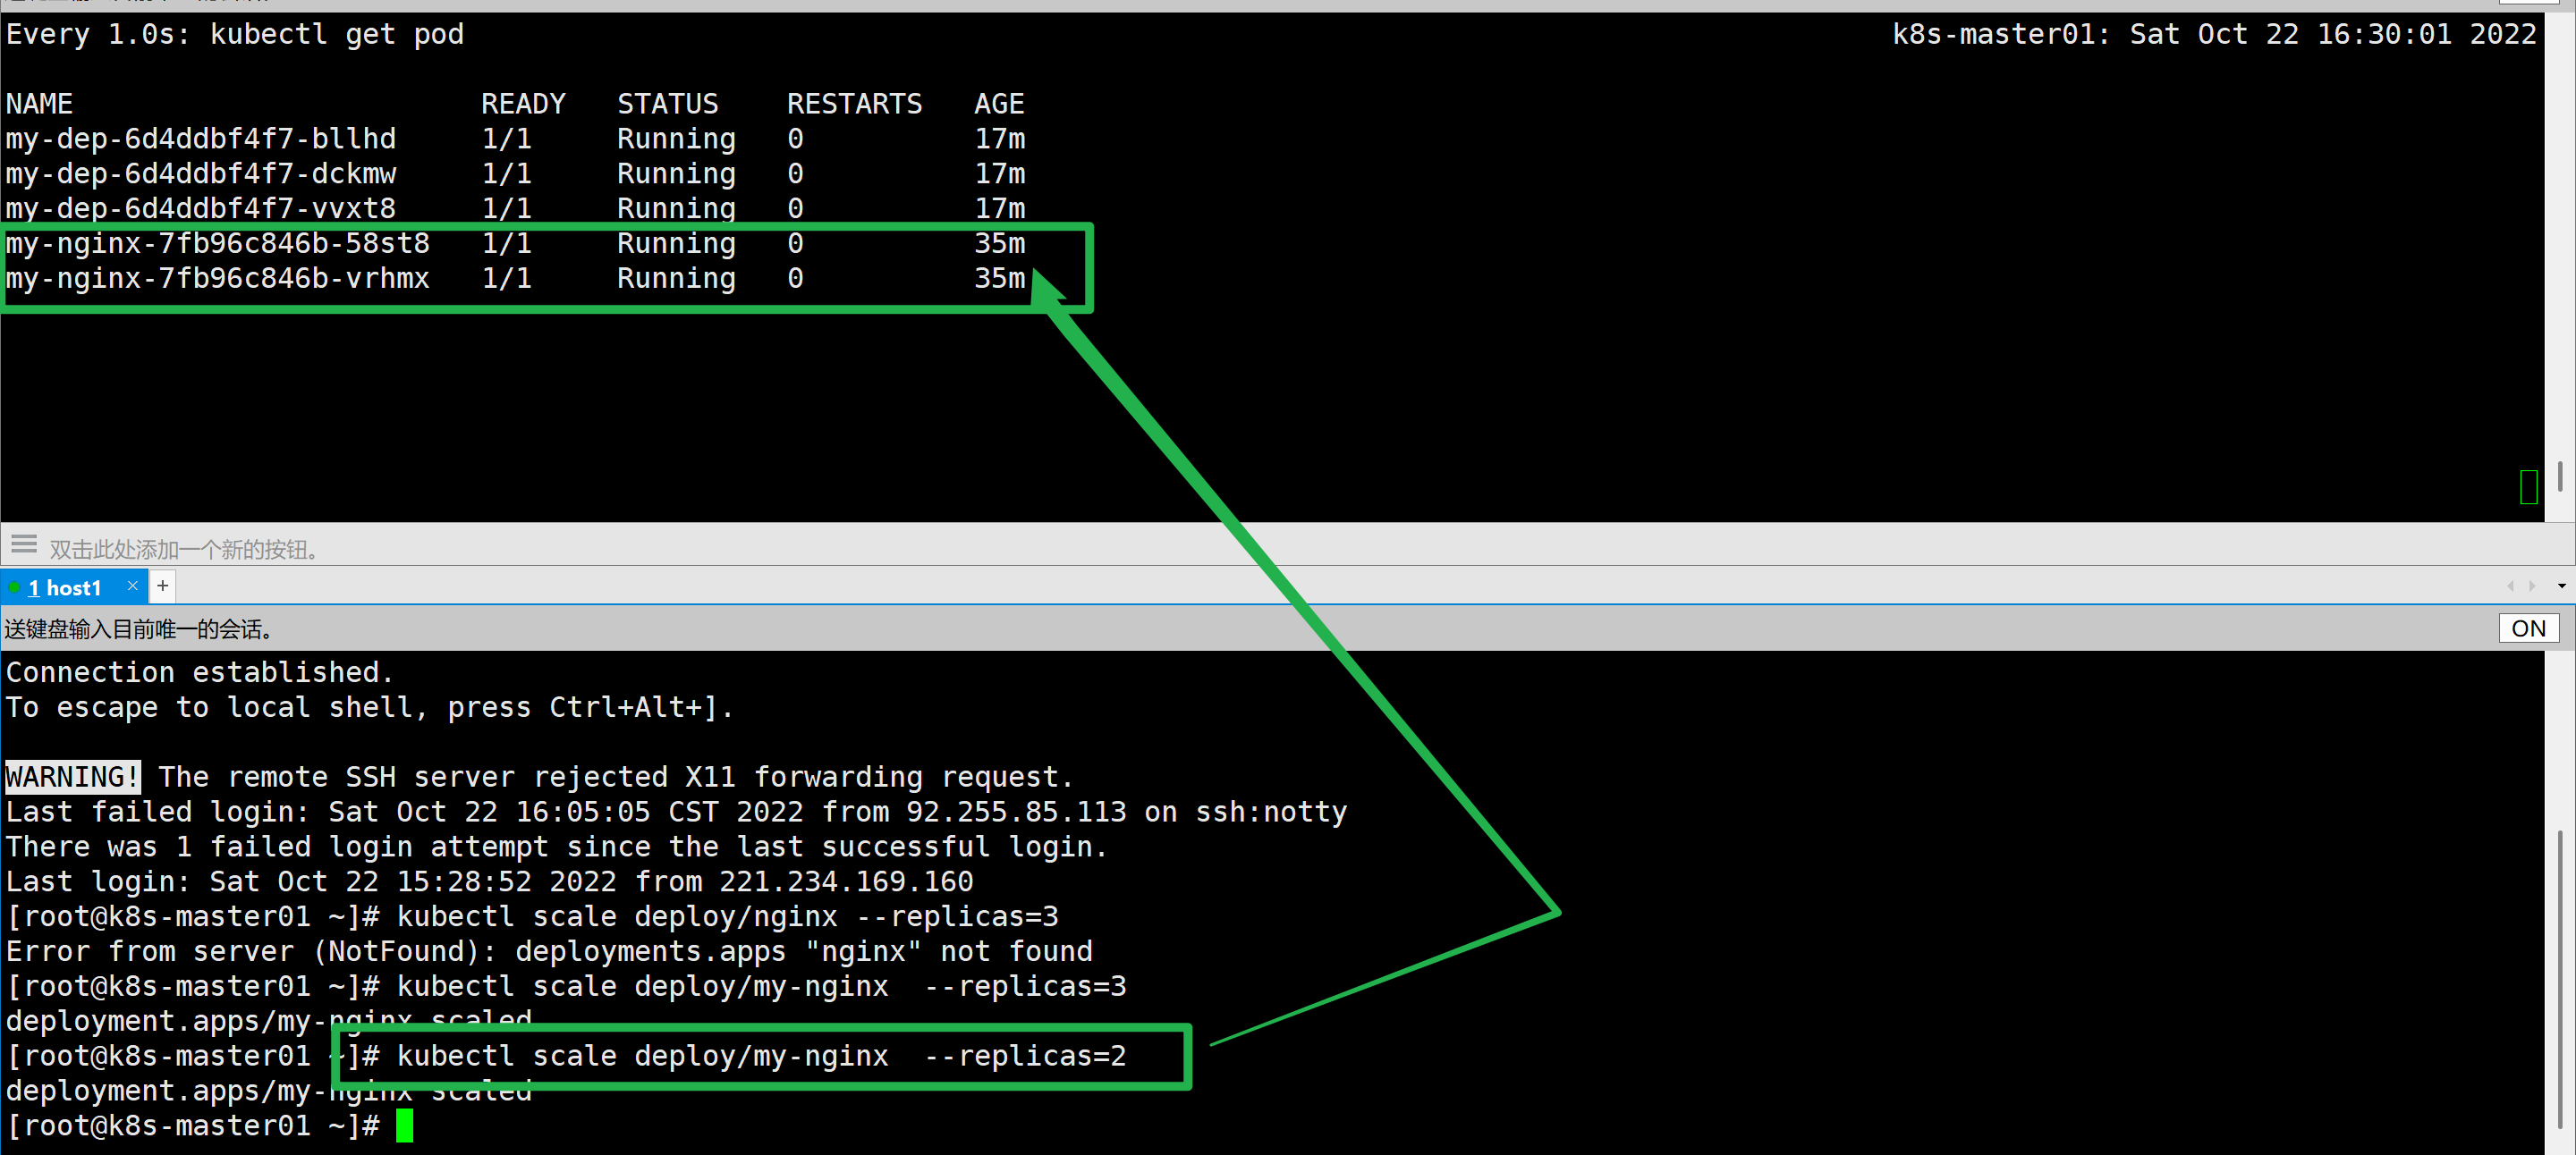
Task: Click pod name my-dep-6d4ddbf4f7-vvxt8
Action: tap(201, 209)
